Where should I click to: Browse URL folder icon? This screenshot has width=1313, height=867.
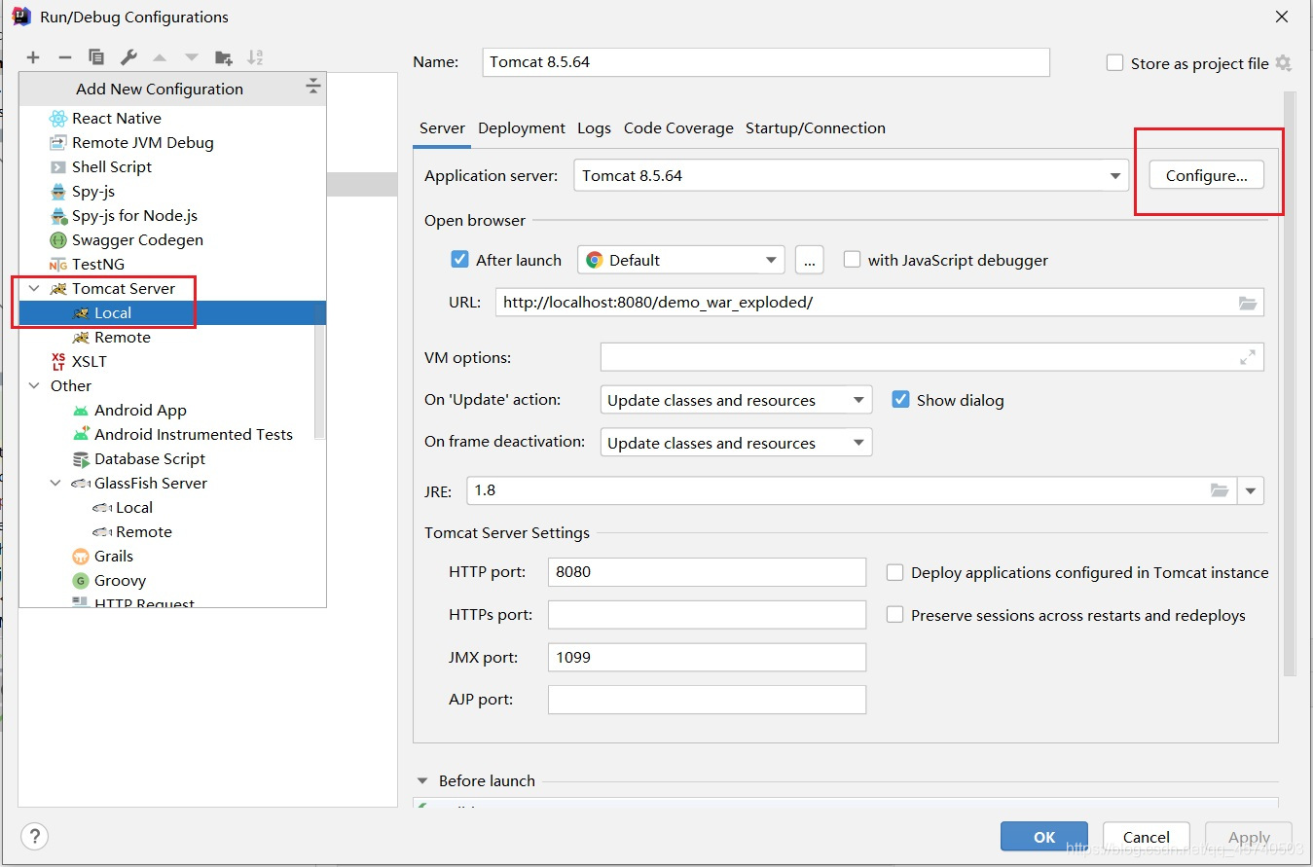1248,303
